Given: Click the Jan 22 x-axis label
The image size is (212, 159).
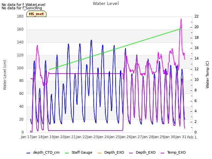Looking at the screenshot, I should pyautogui.click(x=81, y=137).
